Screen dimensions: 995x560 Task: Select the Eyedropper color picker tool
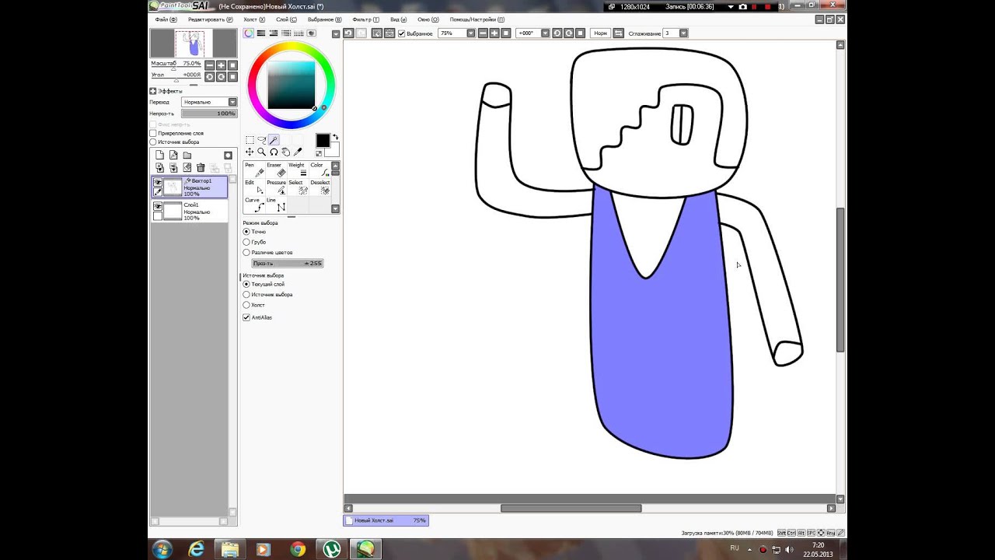pos(298,152)
